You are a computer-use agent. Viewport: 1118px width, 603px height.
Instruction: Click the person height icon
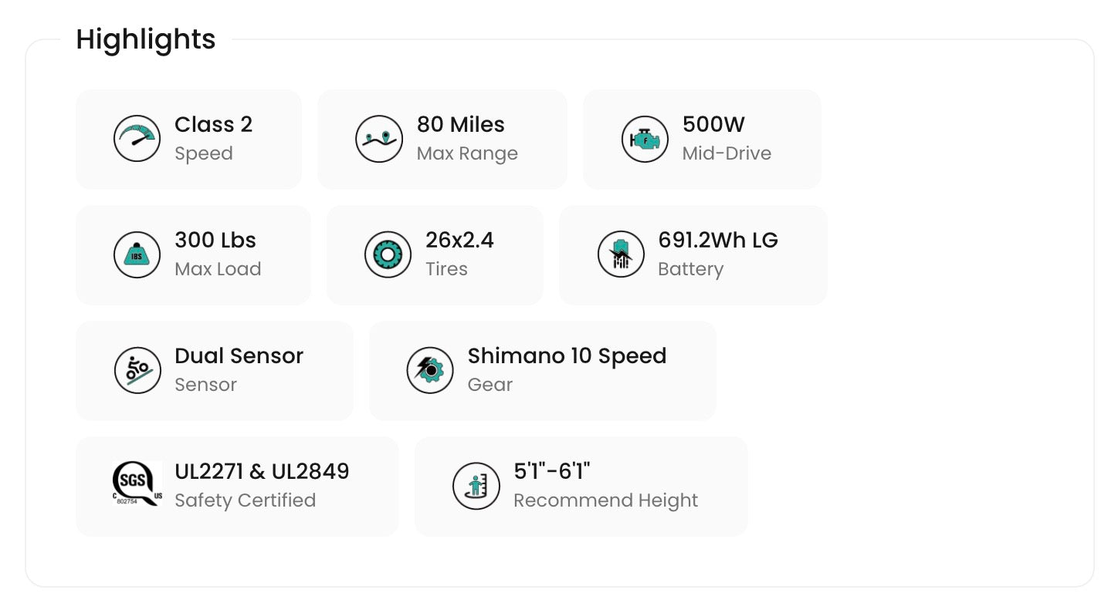pos(476,486)
